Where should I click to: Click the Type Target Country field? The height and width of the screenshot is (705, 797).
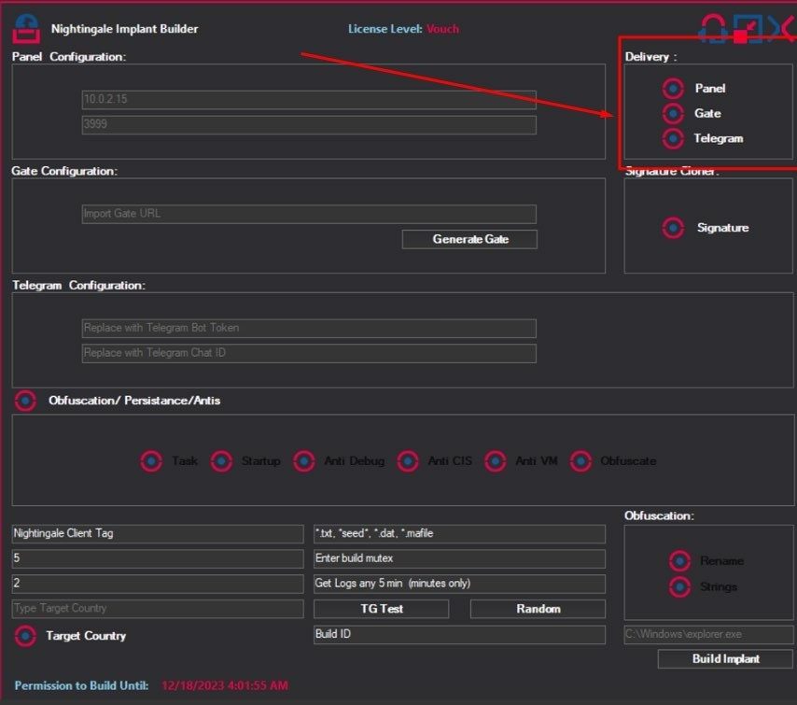[x=158, y=609]
